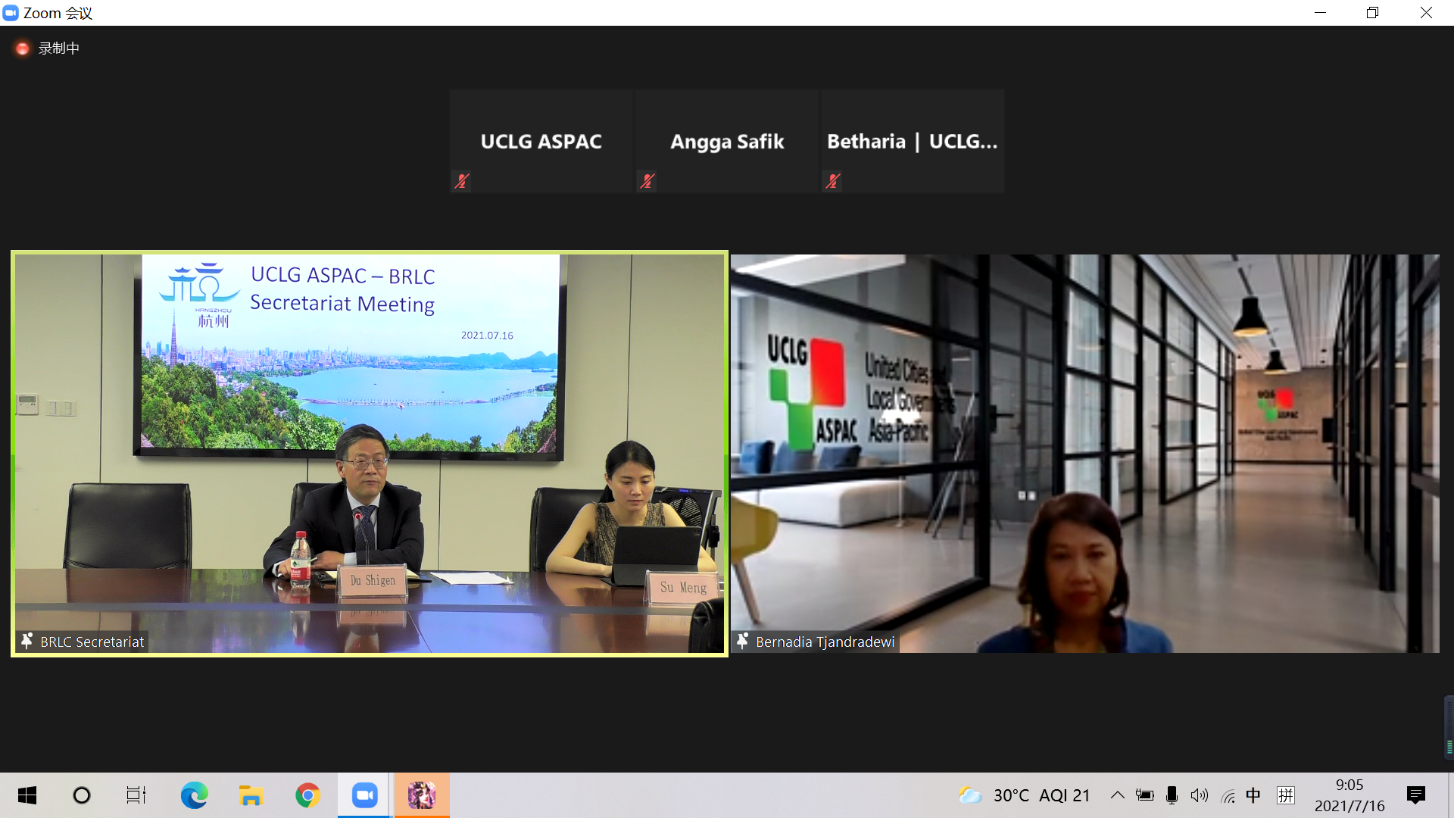Viewport: 1454px width, 818px height.
Task: Expand hidden system tray icons chevron
Action: click(x=1117, y=795)
